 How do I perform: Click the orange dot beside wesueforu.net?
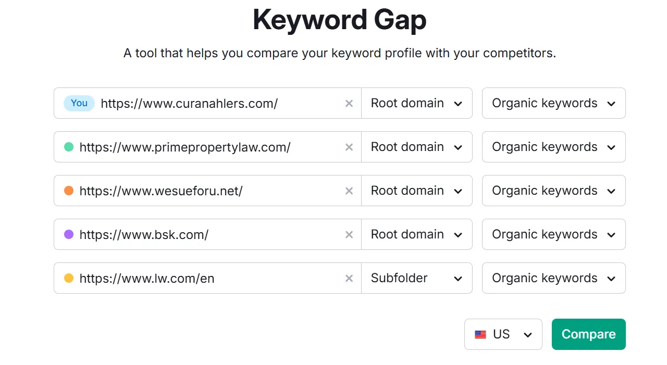(69, 191)
